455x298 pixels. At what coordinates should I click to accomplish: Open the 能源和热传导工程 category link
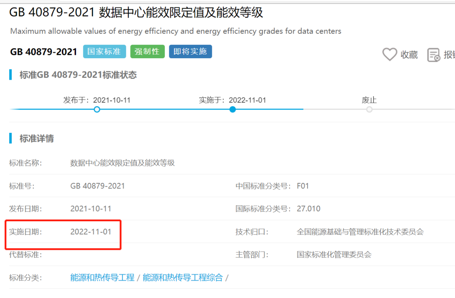pos(102,278)
